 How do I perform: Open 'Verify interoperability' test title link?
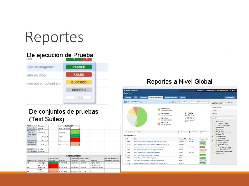coord(147,153)
